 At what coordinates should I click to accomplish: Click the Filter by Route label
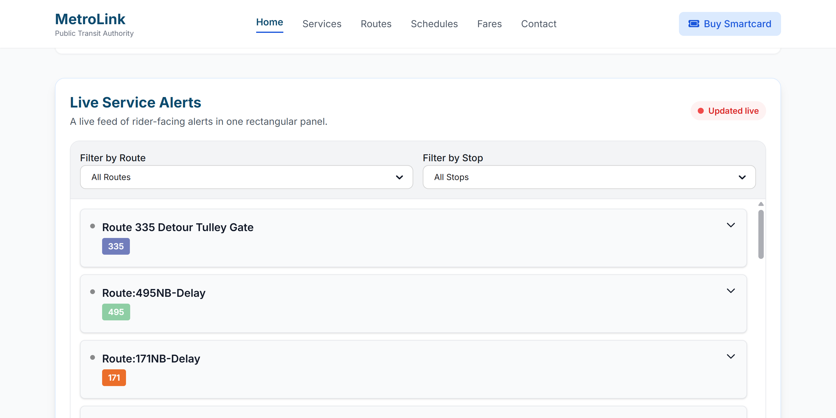(113, 158)
